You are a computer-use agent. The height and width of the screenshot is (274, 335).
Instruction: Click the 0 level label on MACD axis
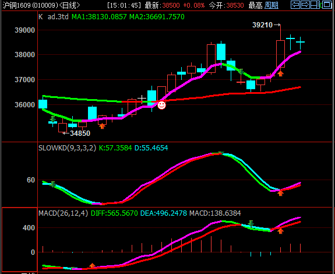point(33,252)
